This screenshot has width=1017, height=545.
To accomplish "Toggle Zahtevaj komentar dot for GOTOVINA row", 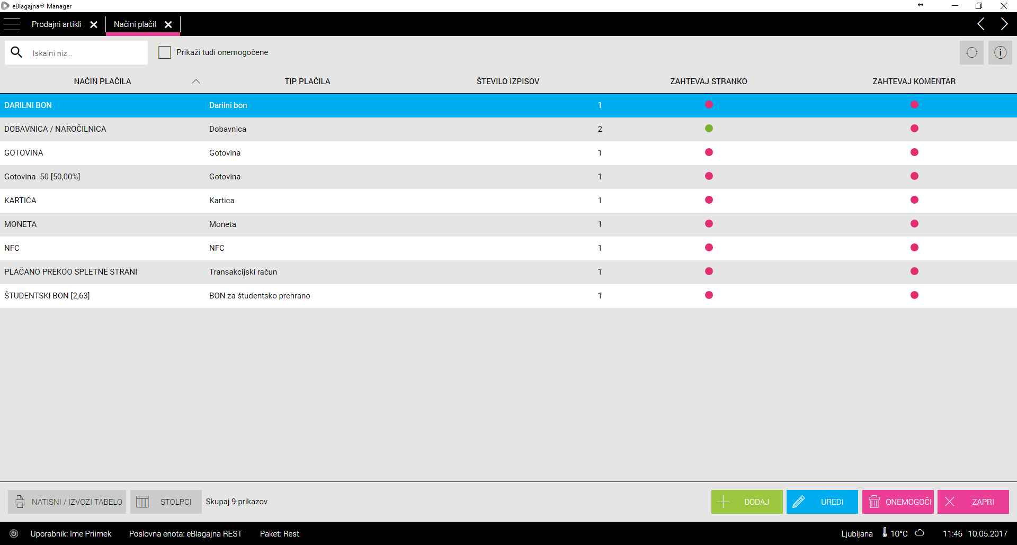I will [x=914, y=152].
